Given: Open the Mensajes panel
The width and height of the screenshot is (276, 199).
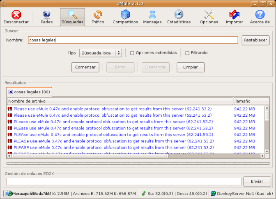Looking at the screenshot, I should click(152, 17).
